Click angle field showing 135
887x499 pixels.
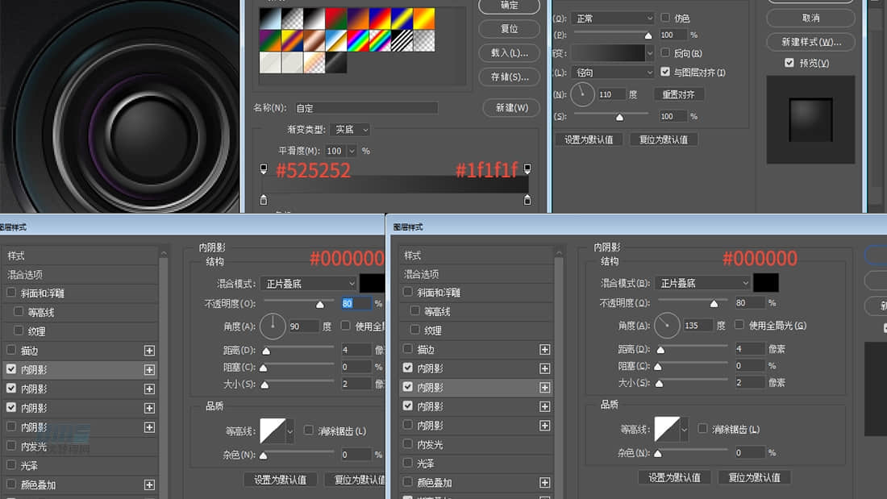[x=698, y=326]
